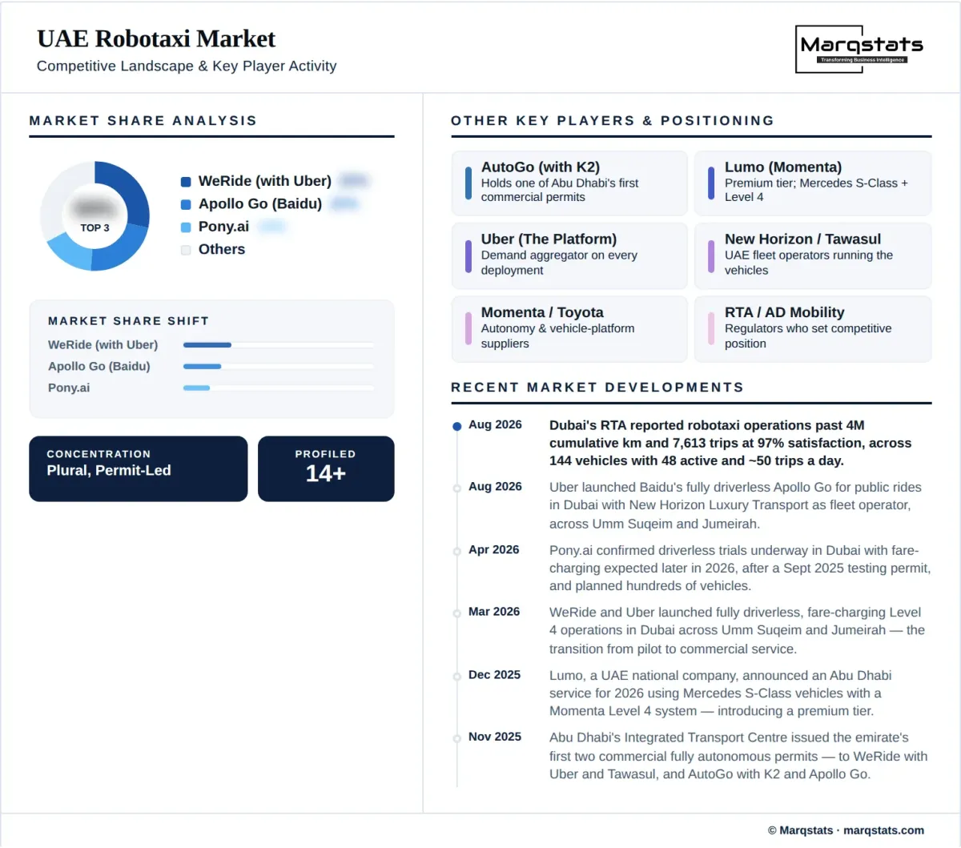The height and width of the screenshot is (848, 961).
Task: Click the Uber launched Baidu's Apollo Go entry
Action: click(735, 505)
